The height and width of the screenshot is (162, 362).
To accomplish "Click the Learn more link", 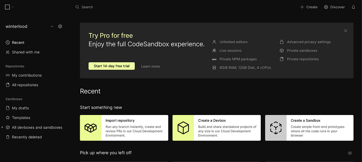I will [150, 66].
